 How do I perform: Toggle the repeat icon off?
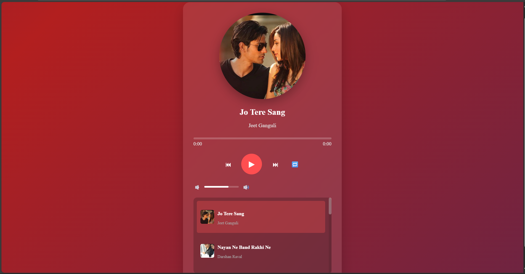295,164
